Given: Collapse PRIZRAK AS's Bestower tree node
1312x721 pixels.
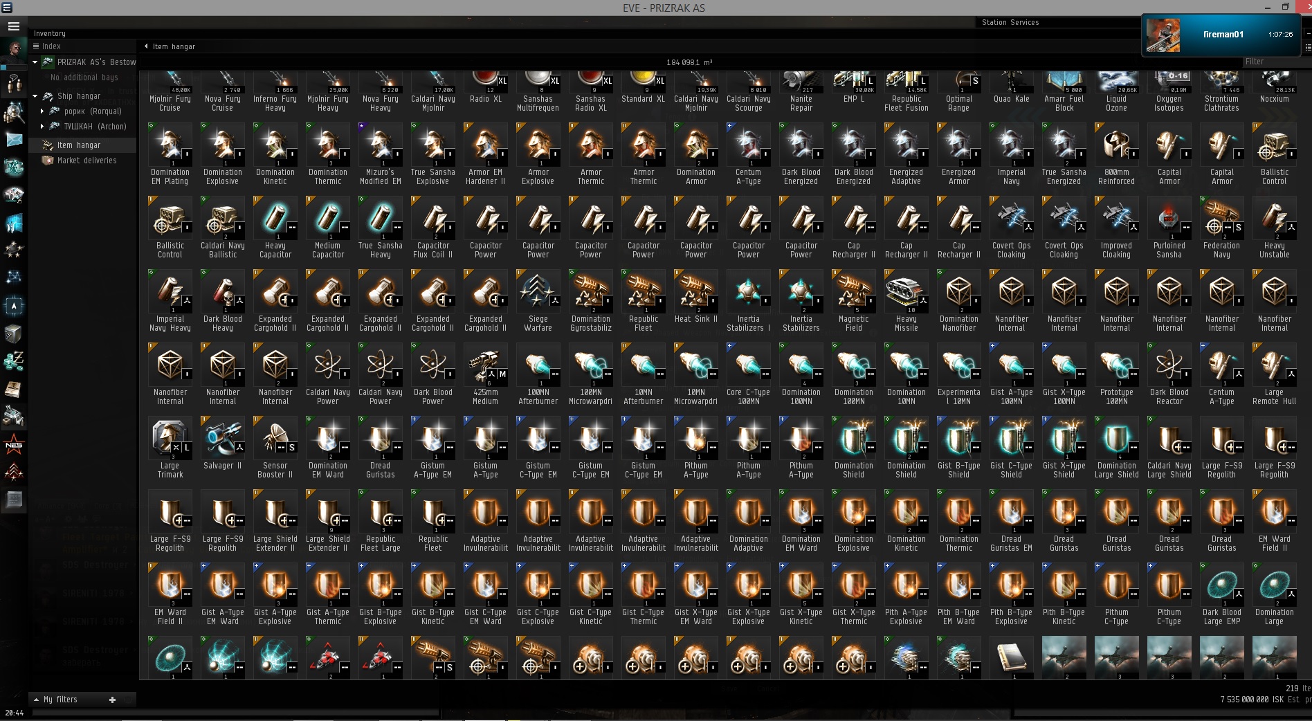Looking at the screenshot, I should pyautogui.click(x=35, y=62).
